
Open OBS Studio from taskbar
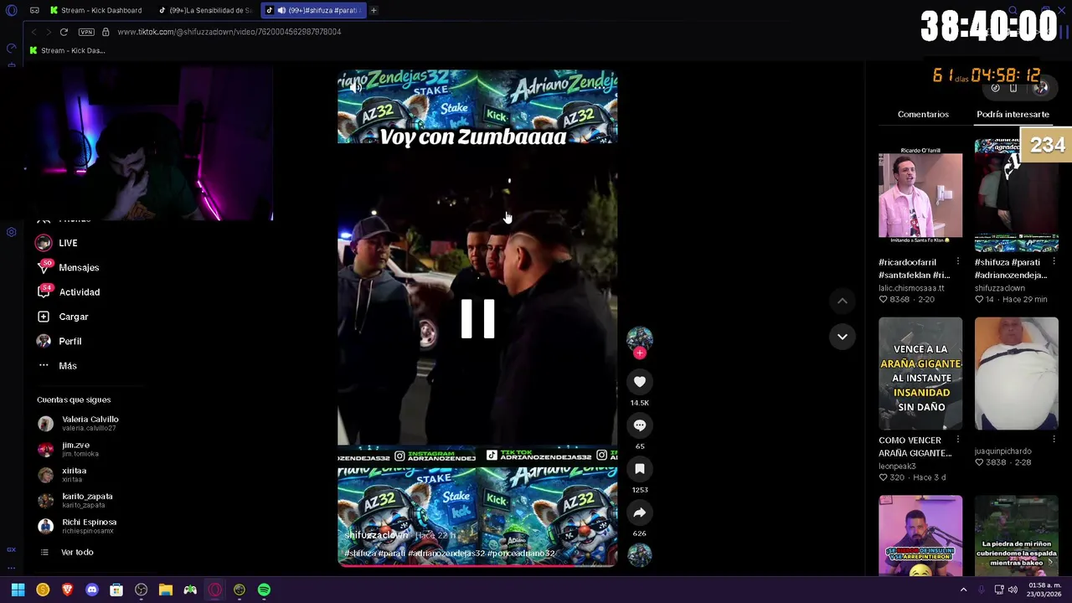141,590
